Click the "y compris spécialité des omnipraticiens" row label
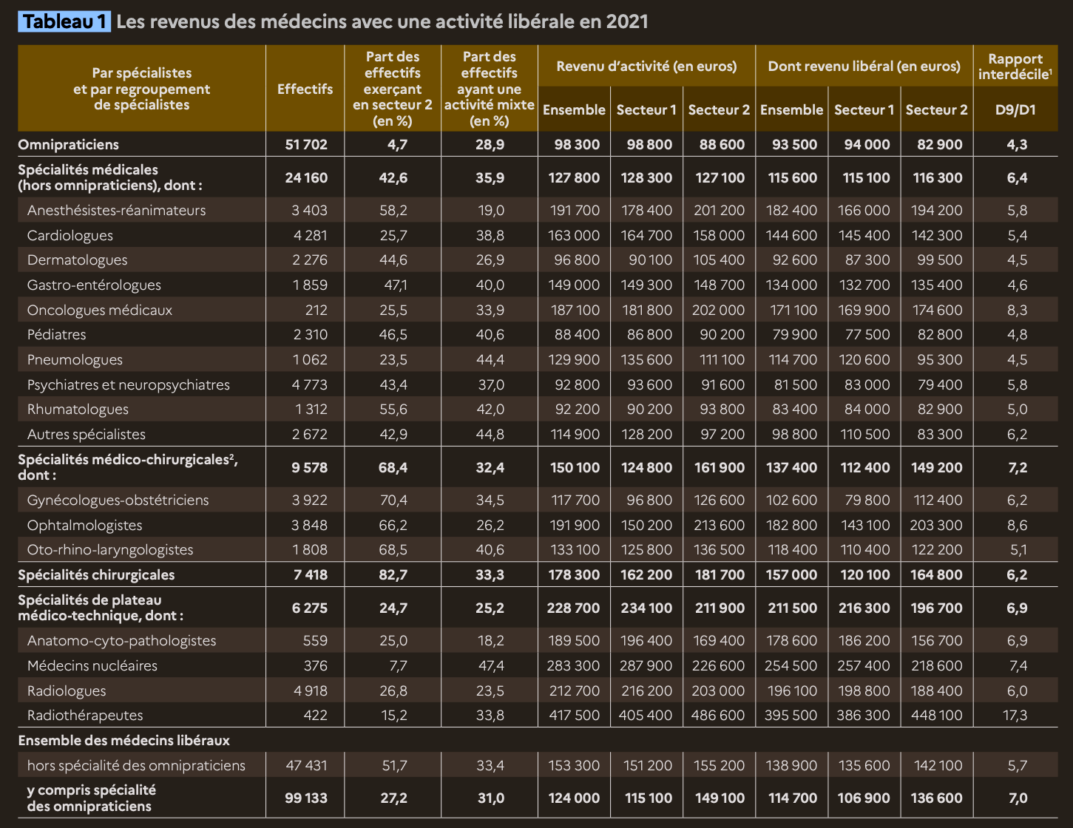Screen dimensions: 1073x828 click(92, 798)
